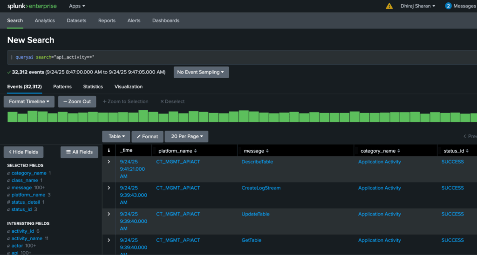Click the yellow warning triangle icon
The width and height of the screenshot is (477, 255).
point(389,6)
